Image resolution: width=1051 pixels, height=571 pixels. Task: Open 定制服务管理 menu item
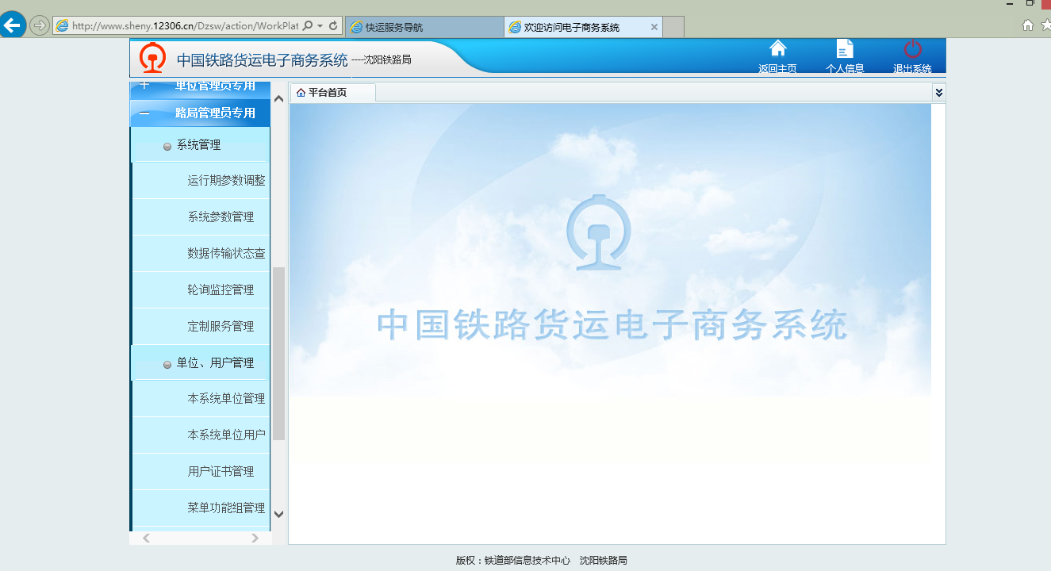[x=201, y=327]
